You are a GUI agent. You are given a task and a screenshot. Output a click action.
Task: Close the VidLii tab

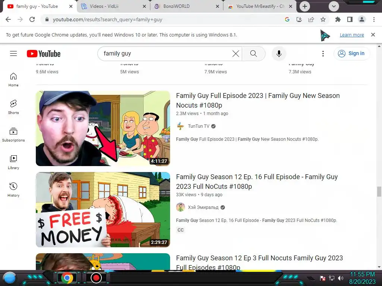pyautogui.click(x=144, y=6)
